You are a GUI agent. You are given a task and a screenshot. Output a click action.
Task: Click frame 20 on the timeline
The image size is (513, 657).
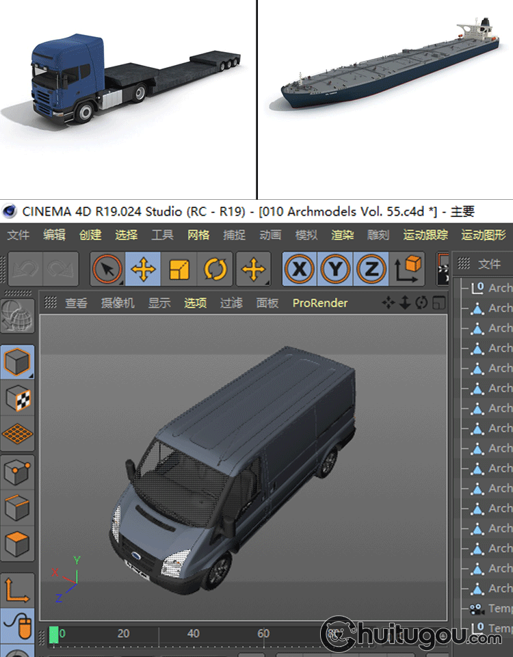coord(123,634)
